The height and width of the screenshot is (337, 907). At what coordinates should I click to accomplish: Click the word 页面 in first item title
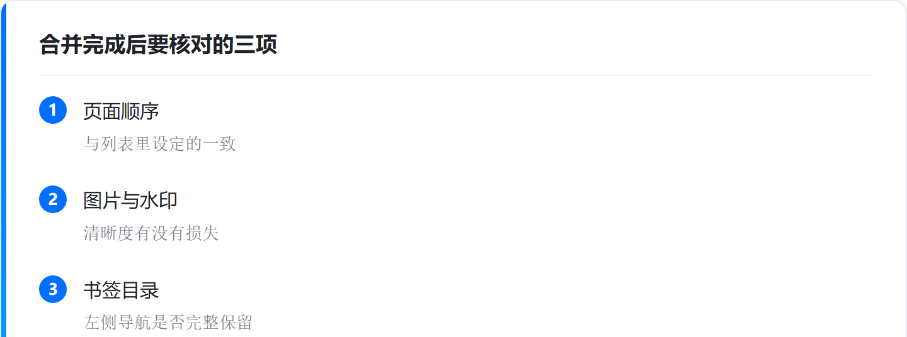tap(102, 111)
